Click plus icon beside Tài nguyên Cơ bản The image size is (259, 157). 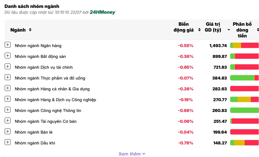pos(8,120)
